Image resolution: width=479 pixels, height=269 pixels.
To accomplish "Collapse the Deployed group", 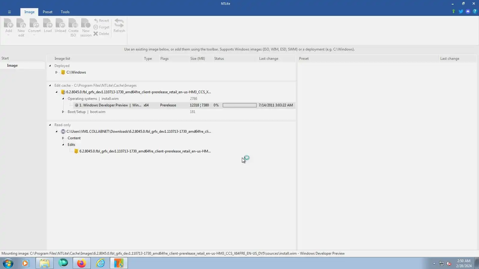I will pyautogui.click(x=50, y=66).
